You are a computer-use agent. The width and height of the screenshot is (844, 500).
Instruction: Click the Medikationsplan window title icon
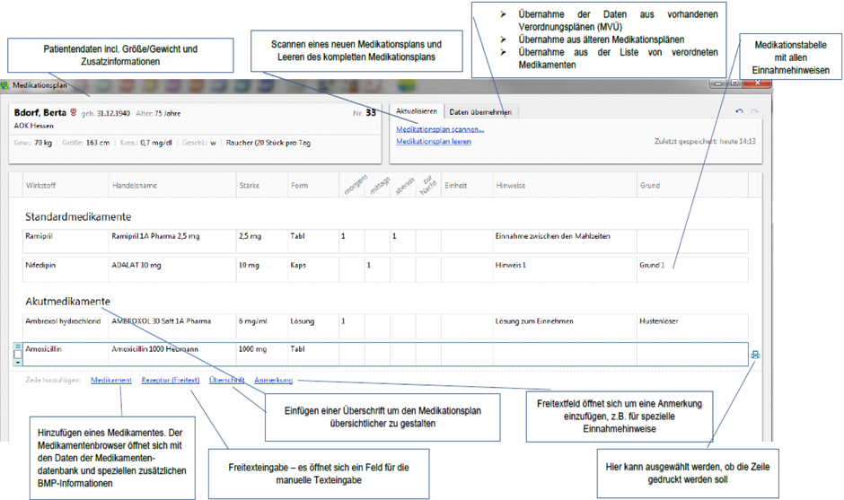tap(5, 85)
